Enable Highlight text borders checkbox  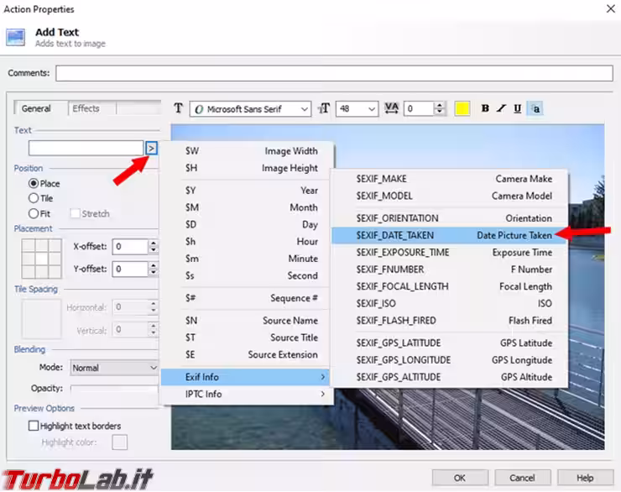pyautogui.click(x=34, y=426)
